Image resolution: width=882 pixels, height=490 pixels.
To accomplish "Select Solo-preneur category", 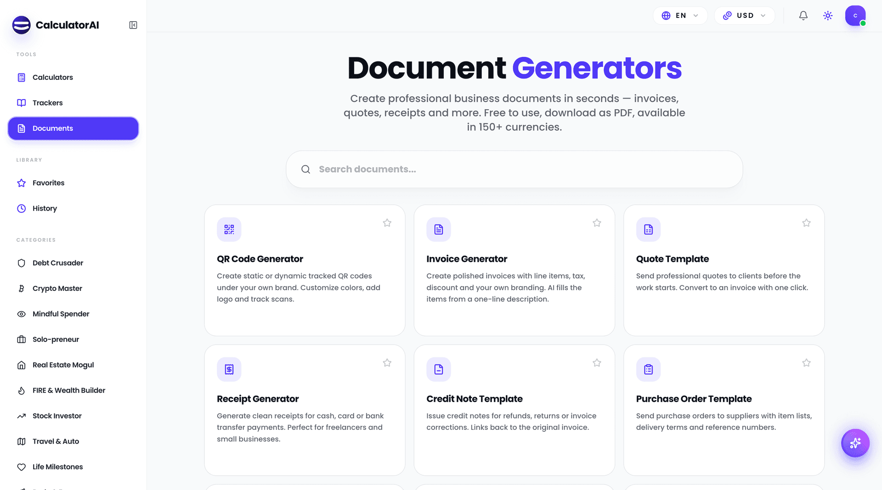I will tap(73, 340).
